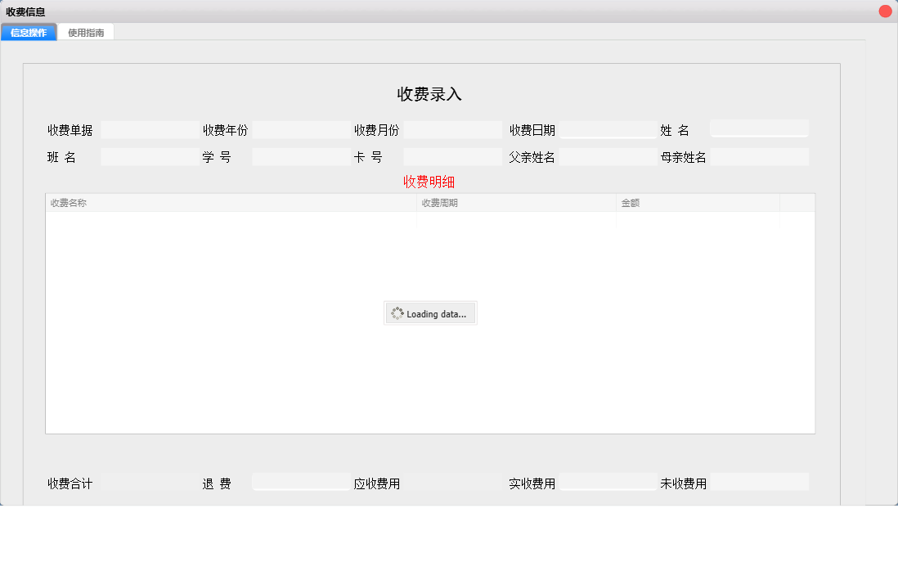The image size is (898, 562).
Task: Click the 收费年份 input field
Action: click(301, 129)
